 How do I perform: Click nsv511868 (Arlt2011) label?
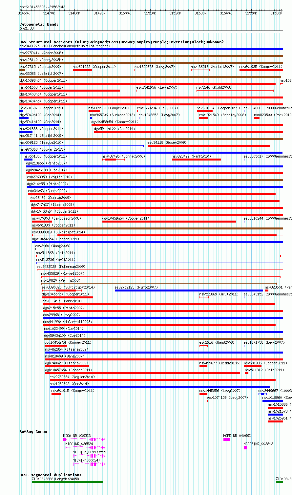[55, 253]
